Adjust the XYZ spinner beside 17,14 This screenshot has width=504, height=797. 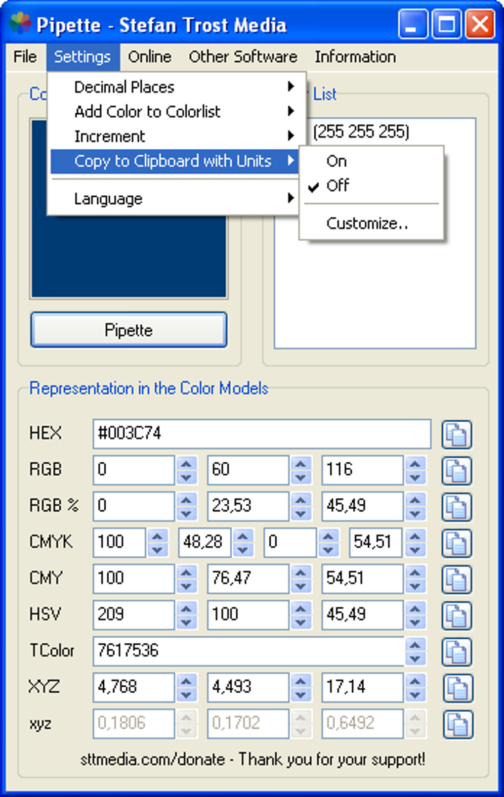coord(415,687)
